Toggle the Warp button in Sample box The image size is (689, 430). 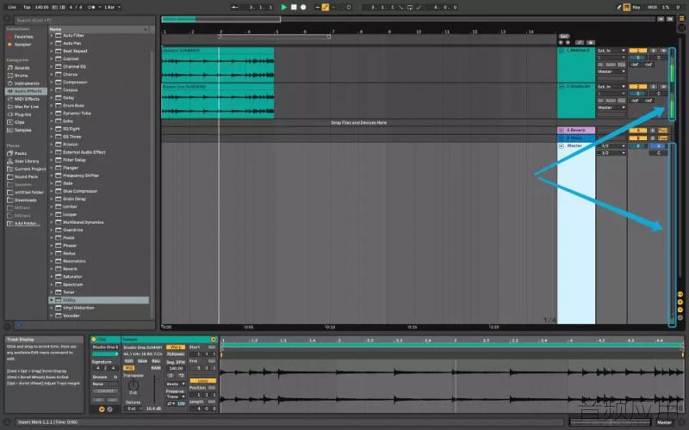coord(175,347)
